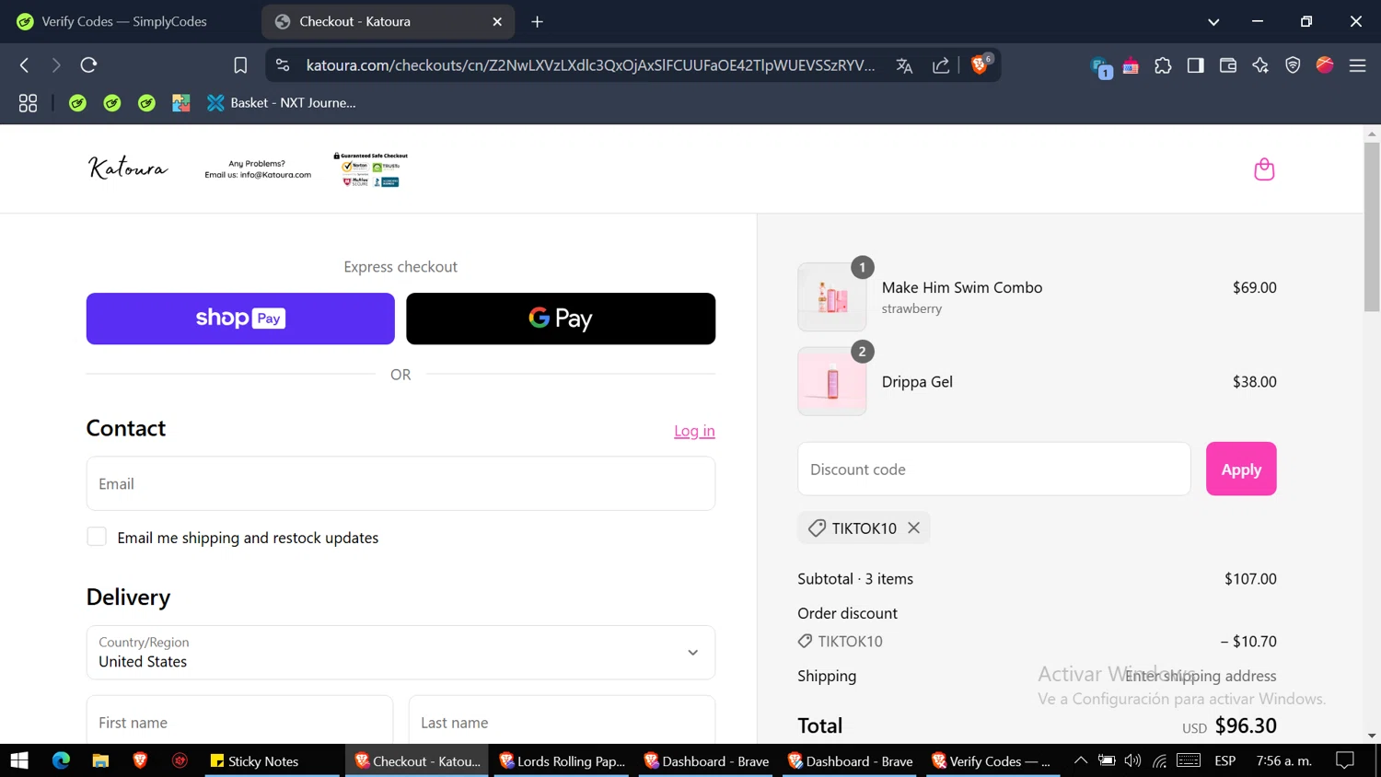Image resolution: width=1381 pixels, height=777 pixels.
Task: Click the Discount code field
Action: [x=994, y=469]
